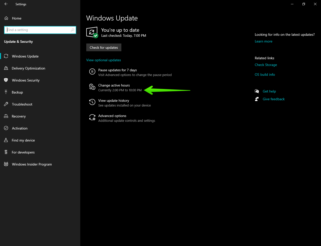Viewport: 321px width, 246px height.
Task: Click the Find my device icon
Action: (x=6, y=140)
